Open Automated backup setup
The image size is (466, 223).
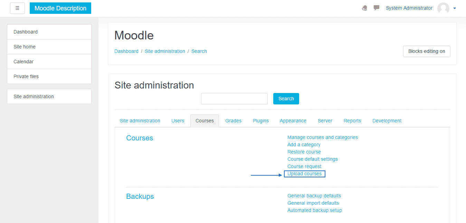(314, 210)
